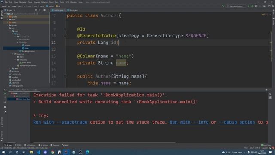This screenshot has height=155, width=275.
Task: Open the Window menu
Action: tap(73, 2)
